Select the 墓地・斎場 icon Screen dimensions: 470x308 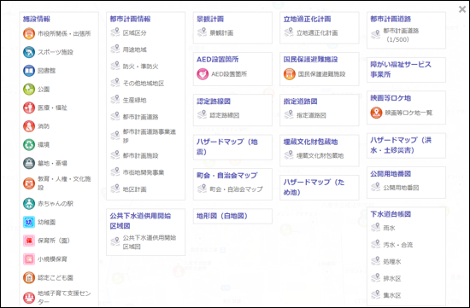pyautogui.click(x=29, y=163)
